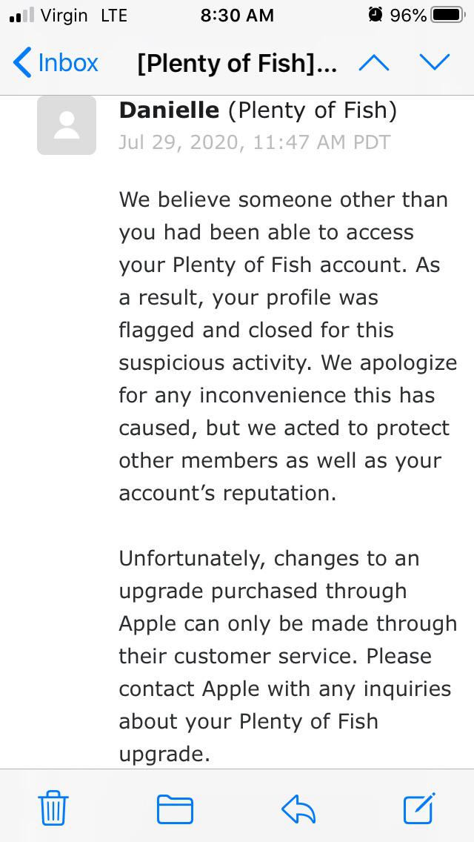The width and height of the screenshot is (474, 842).
Task: Tap the back chevron beside Inbox
Action: click(x=22, y=63)
